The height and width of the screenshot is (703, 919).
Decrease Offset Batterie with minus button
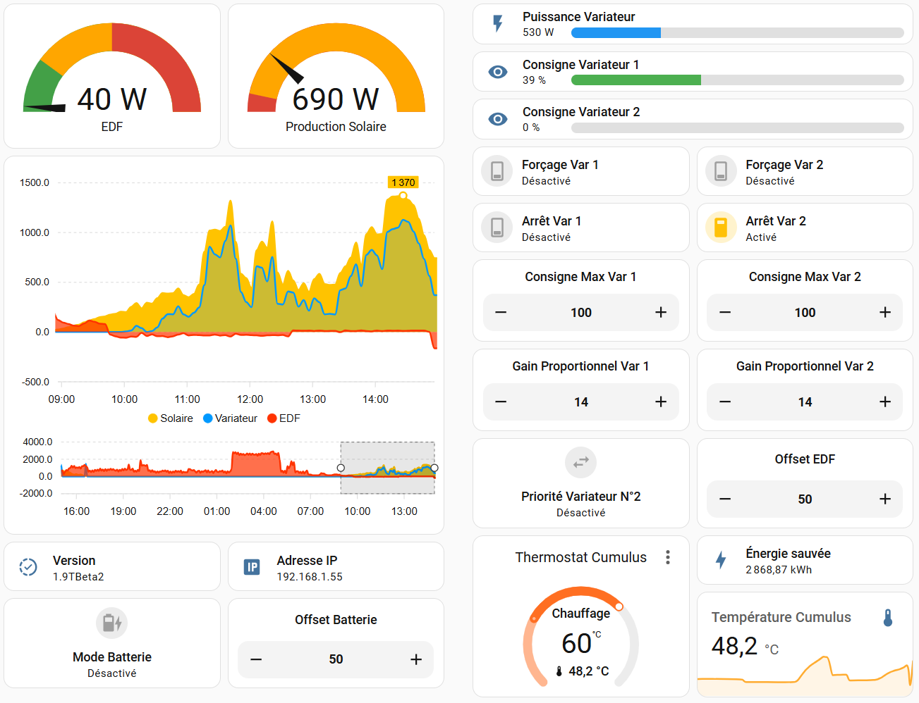256,659
